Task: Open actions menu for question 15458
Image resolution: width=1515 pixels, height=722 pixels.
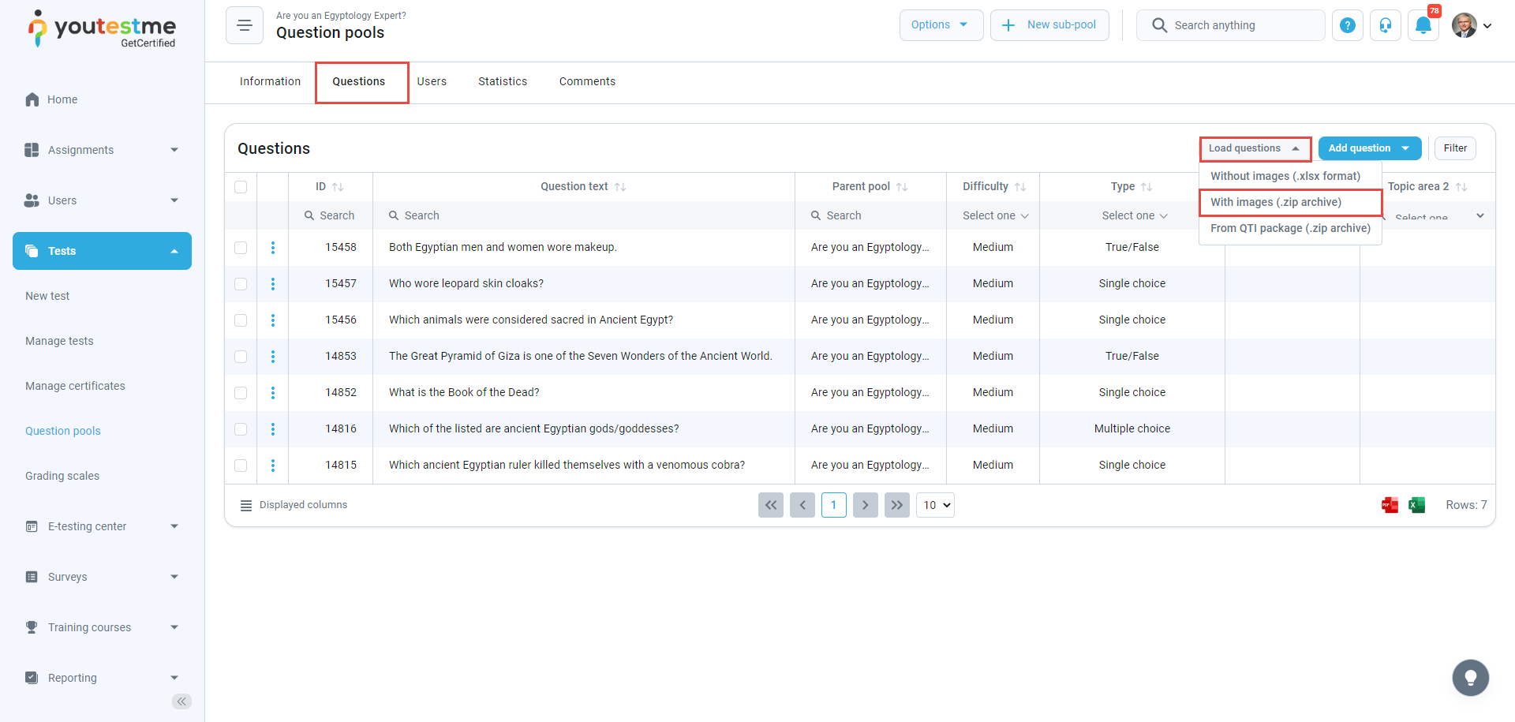Action: click(x=273, y=248)
